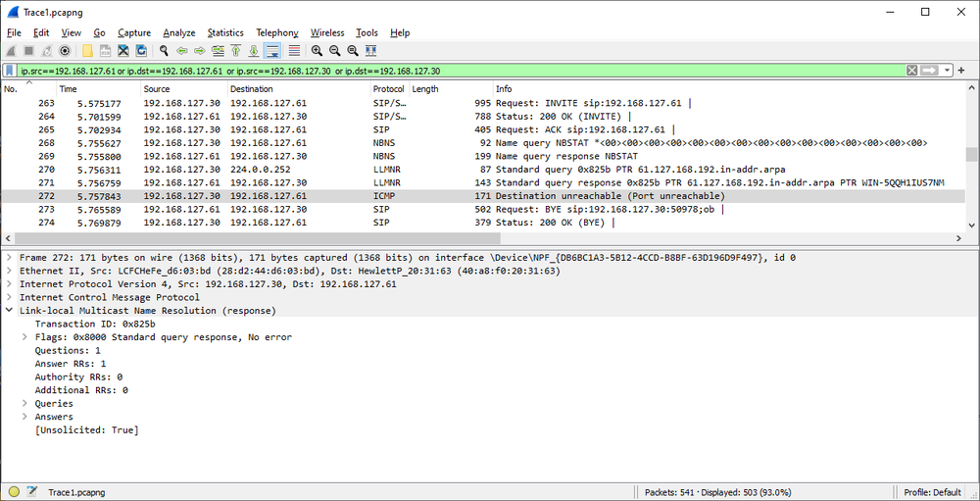This screenshot has height=501, width=980.
Task: Open the Wireless menu
Action: pos(327,32)
